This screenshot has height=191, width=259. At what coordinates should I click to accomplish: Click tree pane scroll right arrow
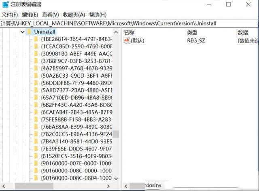coord(108,186)
